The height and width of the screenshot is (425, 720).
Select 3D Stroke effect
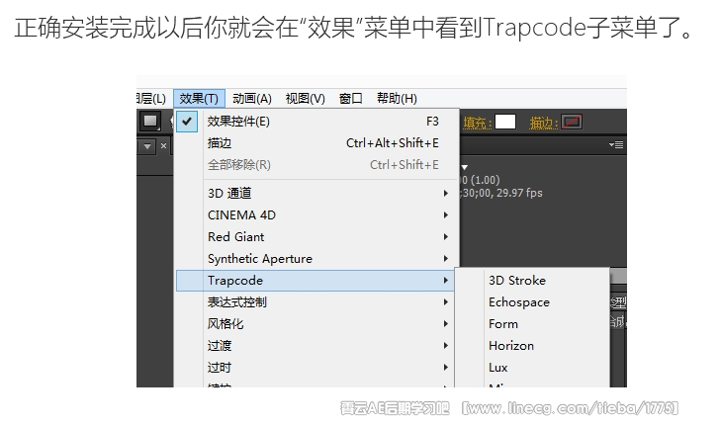[532, 281]
